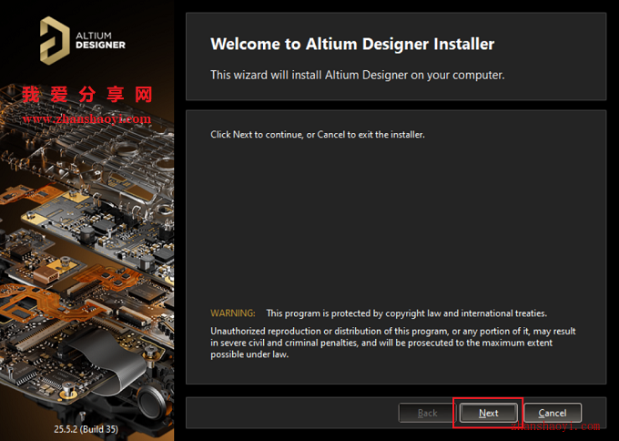Click the Altium Designer logo icon
619x441 pixels.
tap(55, 40)
